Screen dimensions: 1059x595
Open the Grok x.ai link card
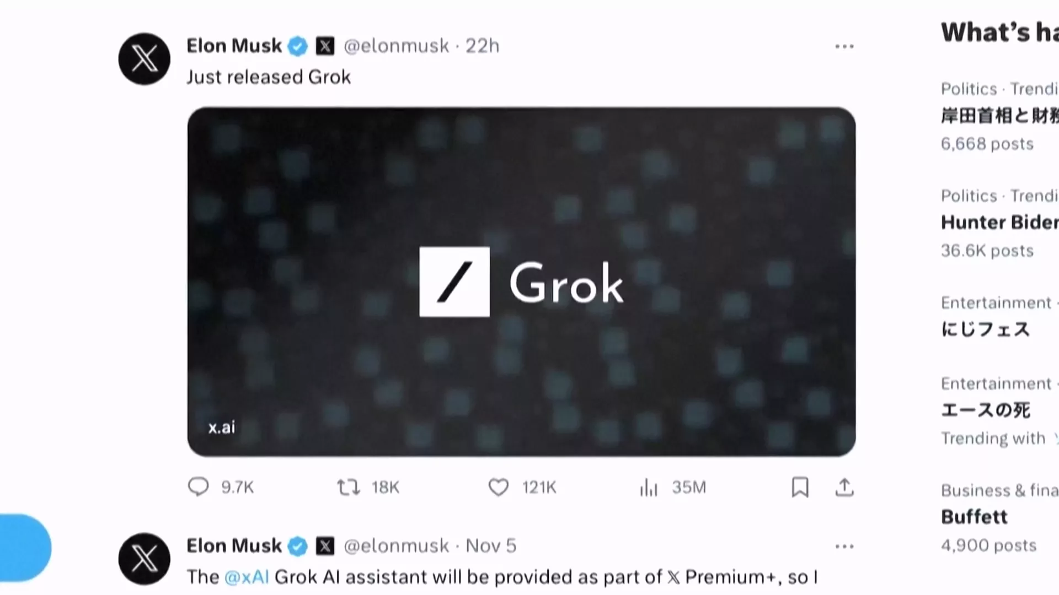click(x=521, y=282)
